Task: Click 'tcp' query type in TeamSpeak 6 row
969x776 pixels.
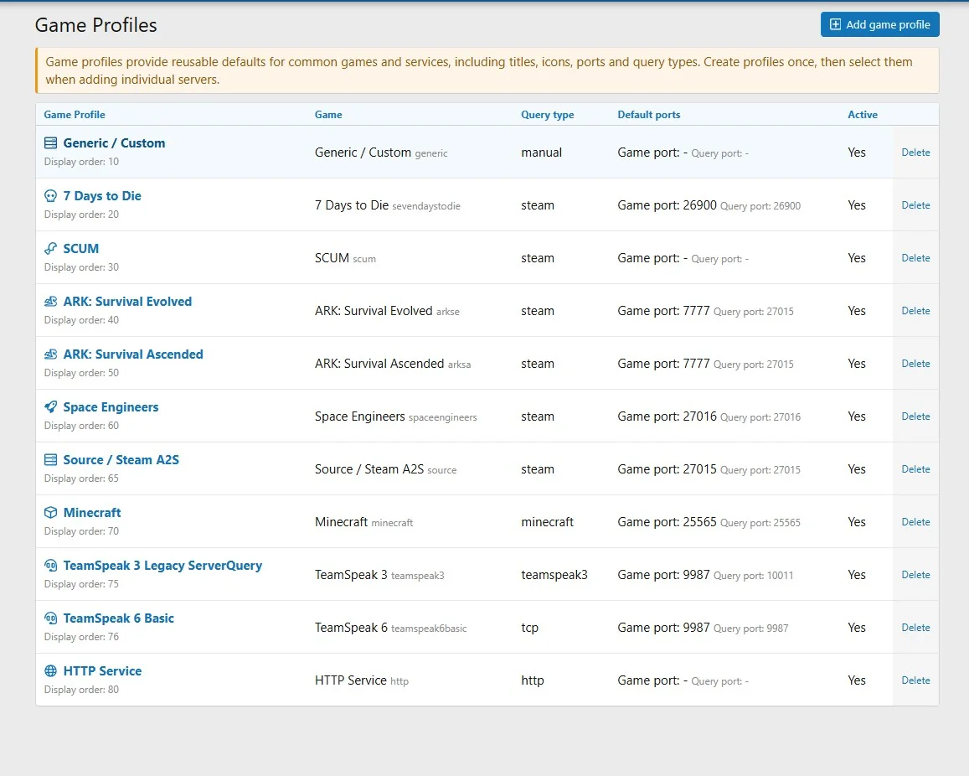Action: pyautogui.click(x=529, y=628)
